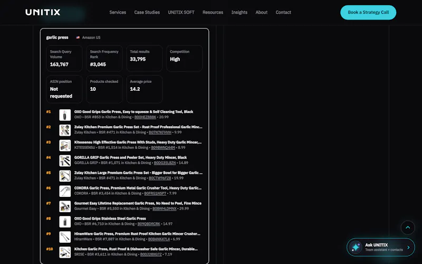This screenshot has width=422, height=264.
Task: Click the orange #10 rank number
Action: [50, 249]
